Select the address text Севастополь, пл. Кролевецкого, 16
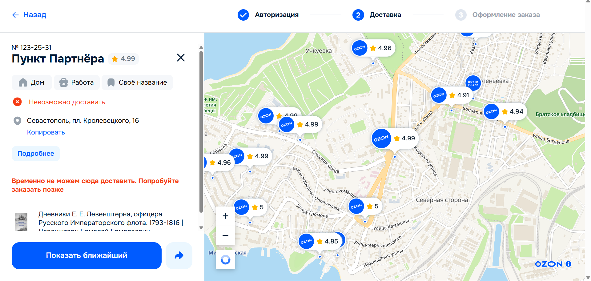Image resolution: width=591 pixels, height=281 pixels. pyautogui.click(x=83, y=121)
